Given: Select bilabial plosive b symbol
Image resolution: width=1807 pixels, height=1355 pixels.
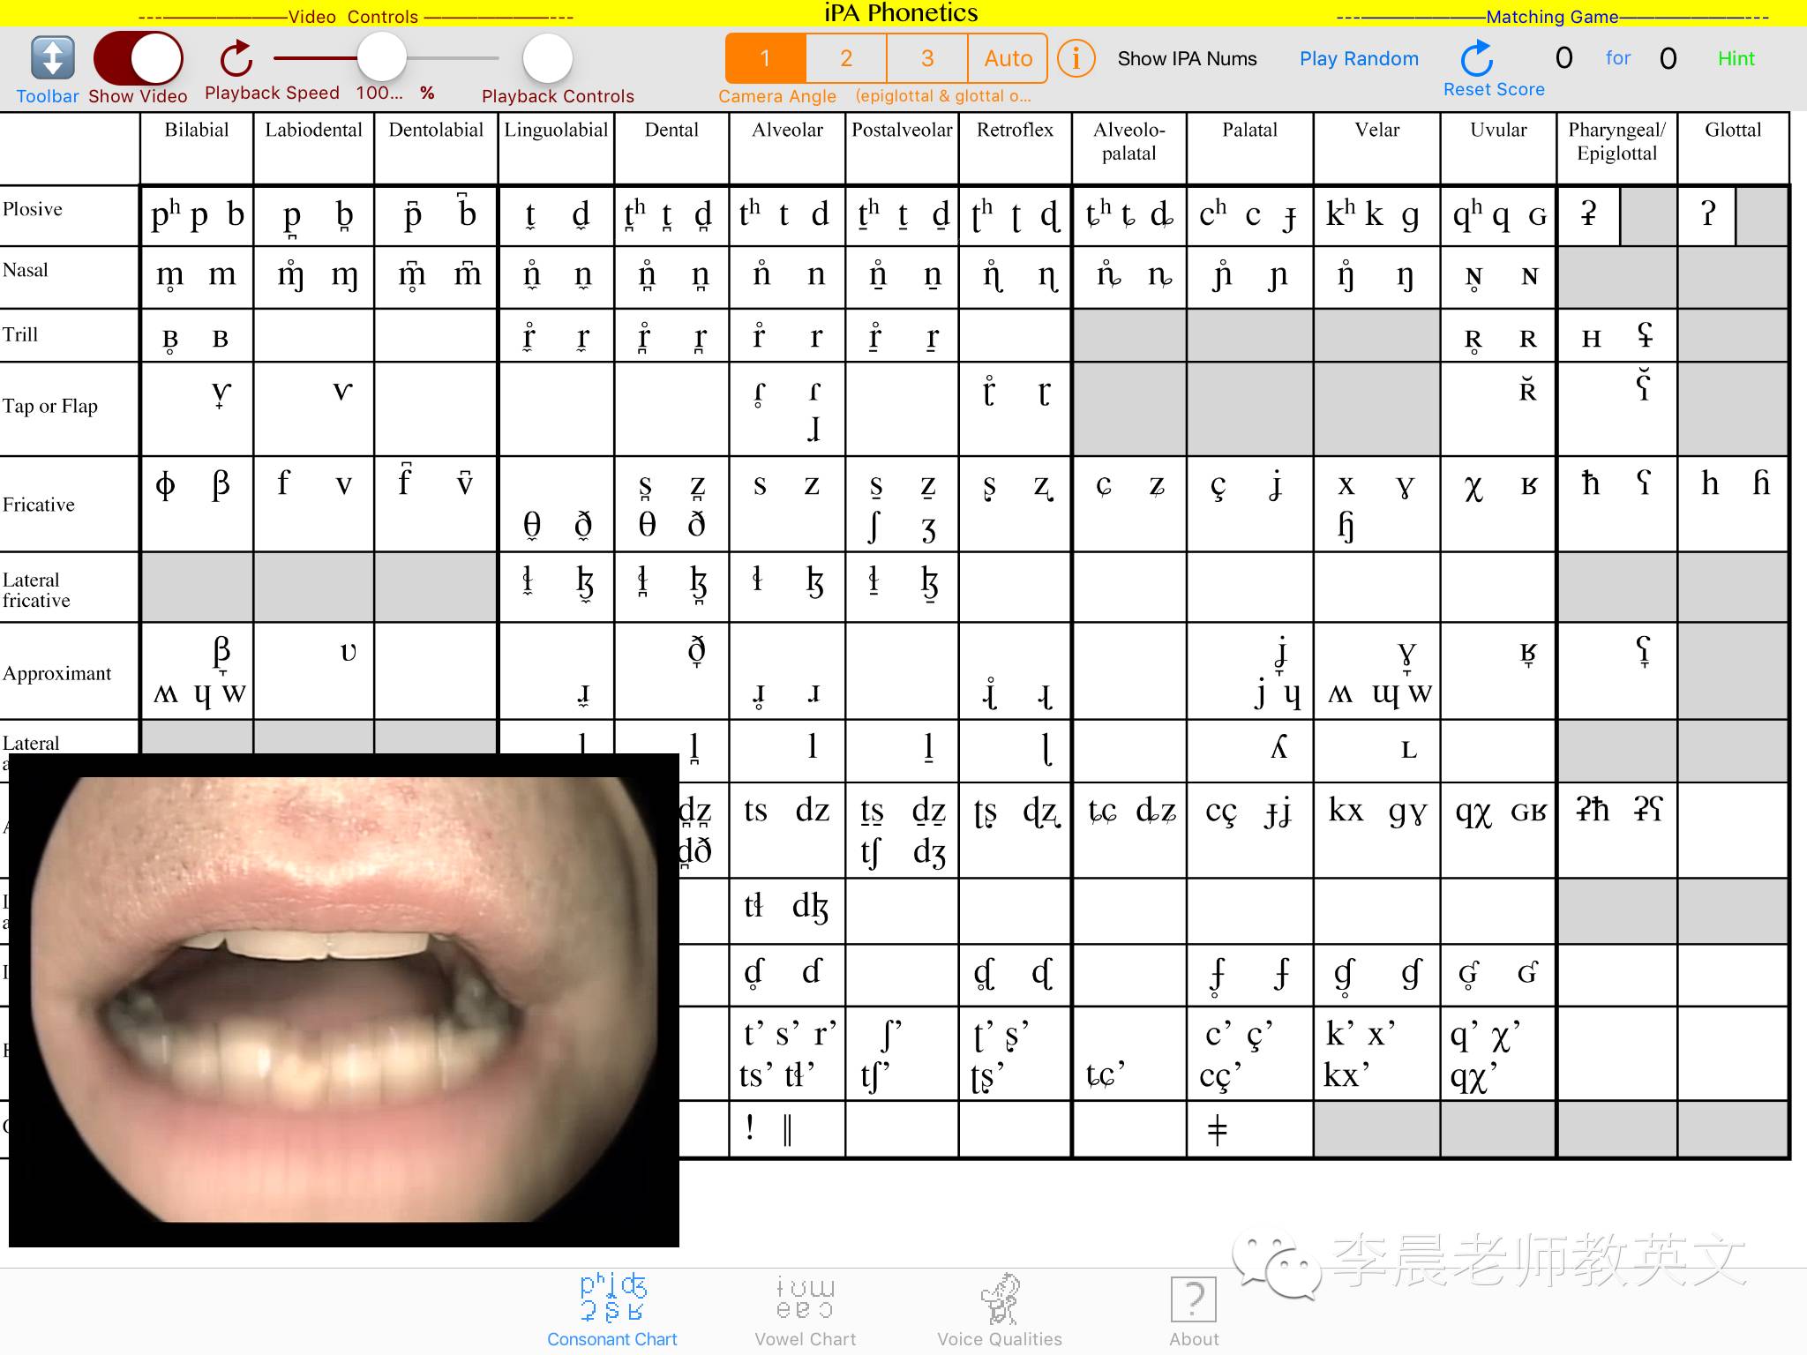Looking at the screenshot, I should [x=235, y=214].
